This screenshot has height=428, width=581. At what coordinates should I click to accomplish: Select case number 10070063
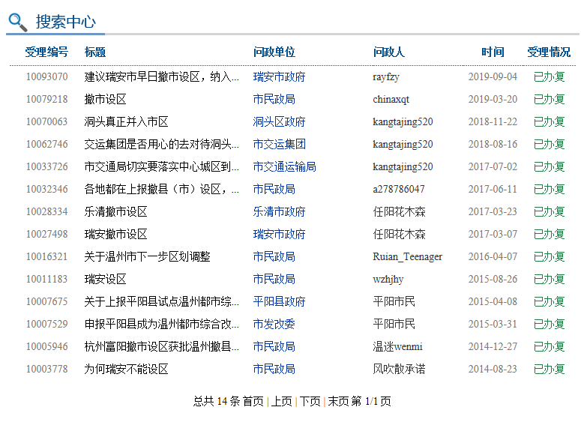(x=47, y=122)
